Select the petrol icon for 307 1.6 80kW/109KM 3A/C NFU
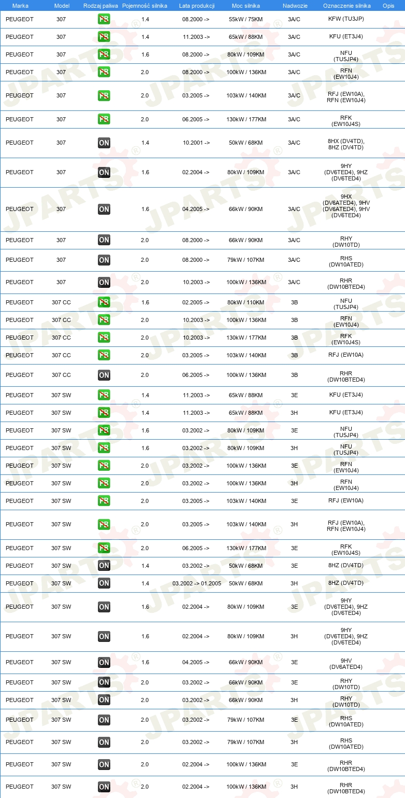This screenshot has width=405, height=798. [104, 54]
